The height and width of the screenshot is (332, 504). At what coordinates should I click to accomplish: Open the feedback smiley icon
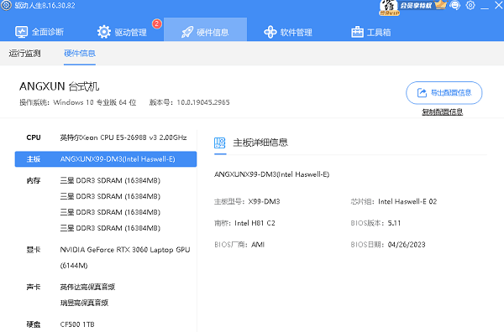455,5
